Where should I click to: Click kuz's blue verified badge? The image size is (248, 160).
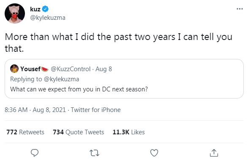(45, 9)
